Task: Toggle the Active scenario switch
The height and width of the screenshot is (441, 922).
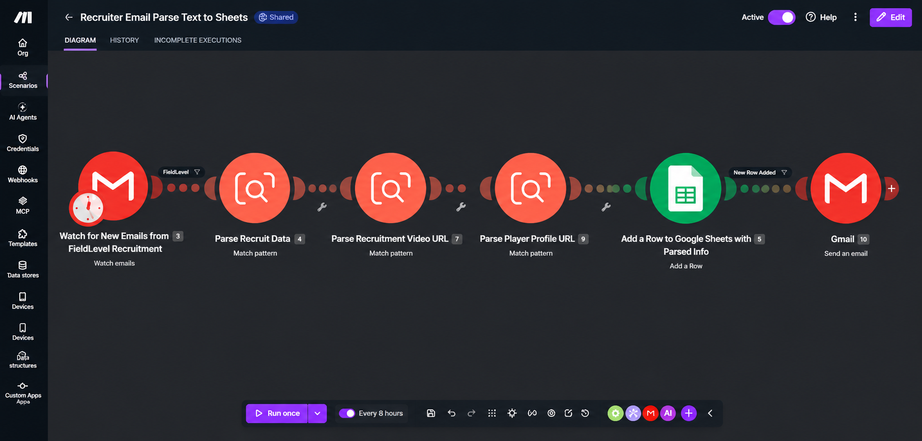Action: (x=782, y=17)
